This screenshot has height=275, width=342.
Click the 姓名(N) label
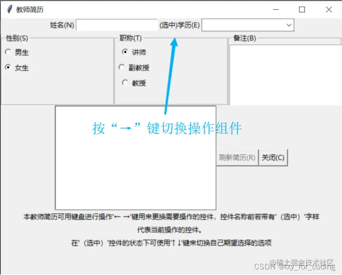[x=62, y=25]
